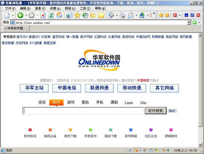Refresh the page with the green arrows icon
204x154 pixels.
pos(51,15)
